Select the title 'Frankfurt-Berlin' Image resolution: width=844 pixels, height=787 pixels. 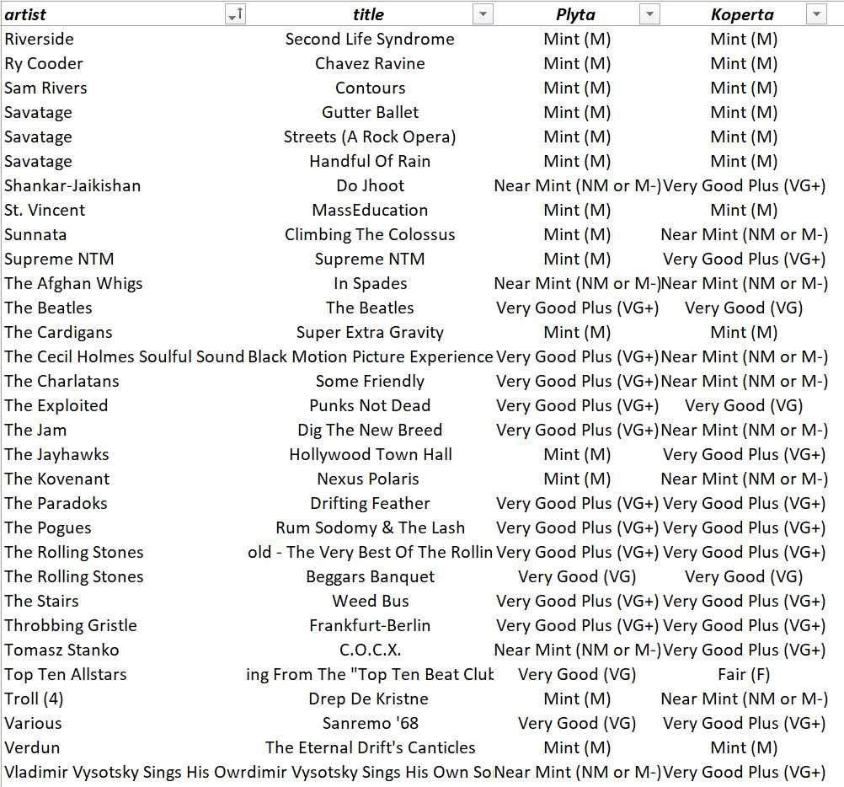[370, 625]
